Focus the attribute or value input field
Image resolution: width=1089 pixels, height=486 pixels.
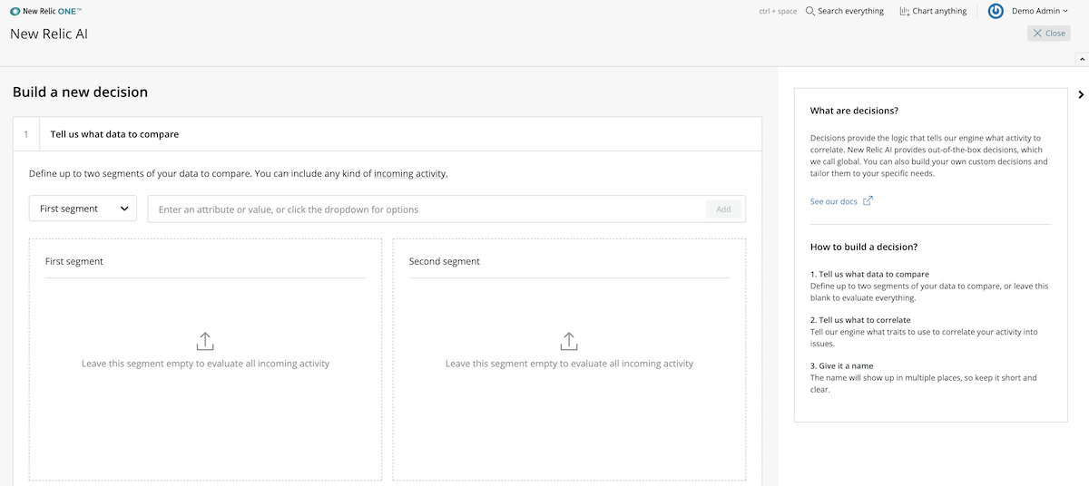point(427,209)
